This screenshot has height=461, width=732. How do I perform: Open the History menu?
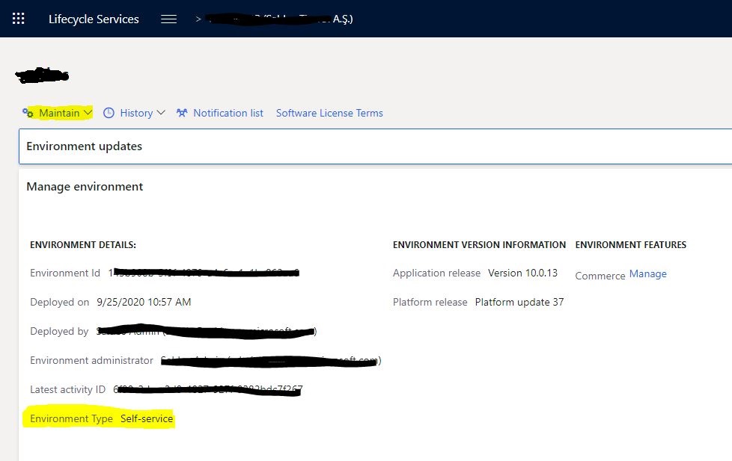click(x=135, y=113)
